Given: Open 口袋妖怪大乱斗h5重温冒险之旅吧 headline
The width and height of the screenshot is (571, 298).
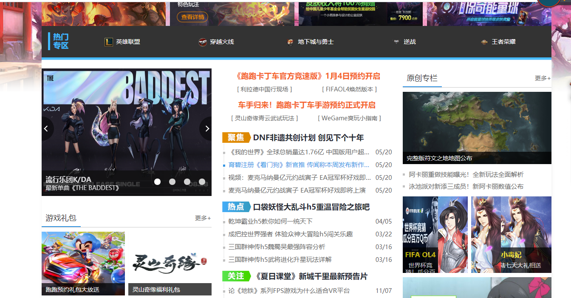Looking at the screenshot, I should [x=311, y=207].
